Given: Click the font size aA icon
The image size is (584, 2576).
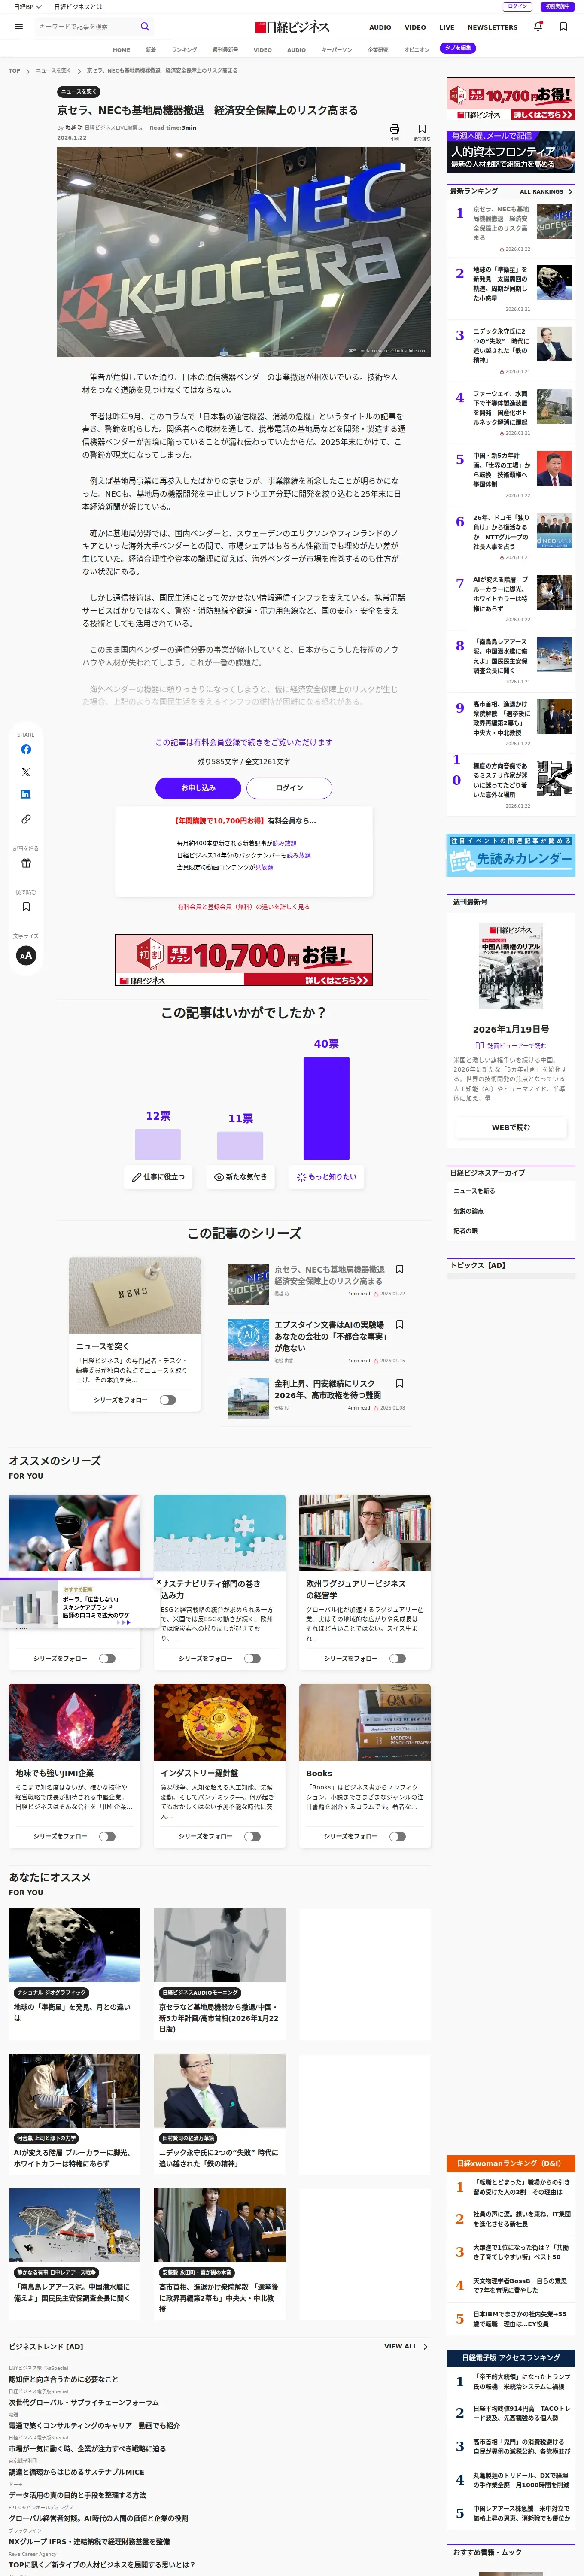Looking at the screenshot, I should pos(26,955).
